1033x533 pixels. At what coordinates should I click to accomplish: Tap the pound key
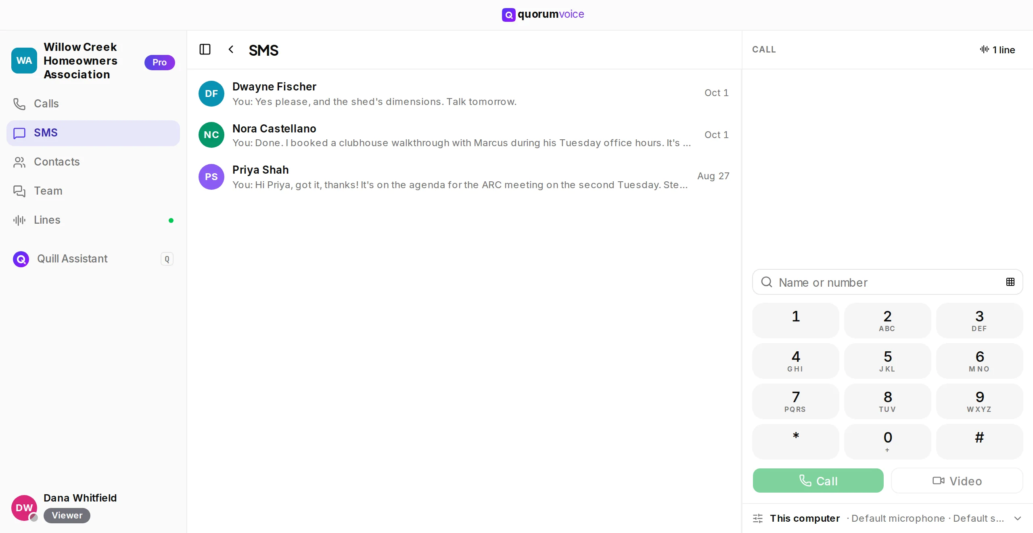pyautogui.click(x=980, y=442)
